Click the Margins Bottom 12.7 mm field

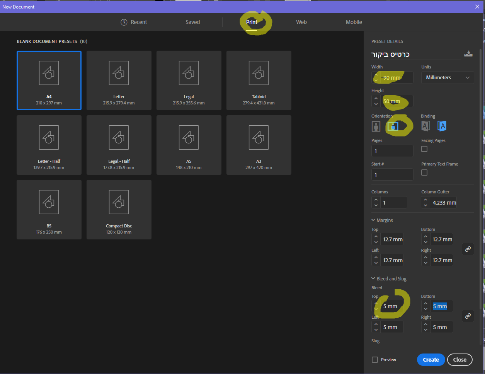(442, 239)
